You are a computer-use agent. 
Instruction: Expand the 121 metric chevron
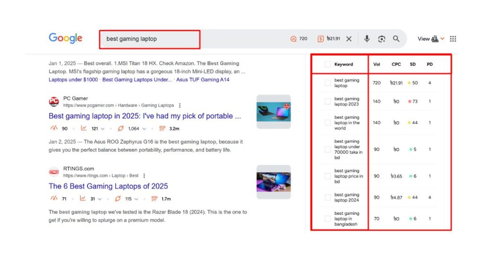[103, 128]
